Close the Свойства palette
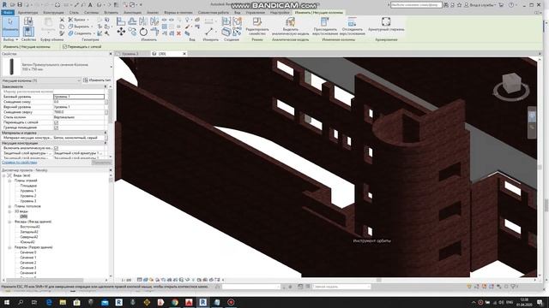The height and width of the screenshot is (308, 549). click(111, 54)
